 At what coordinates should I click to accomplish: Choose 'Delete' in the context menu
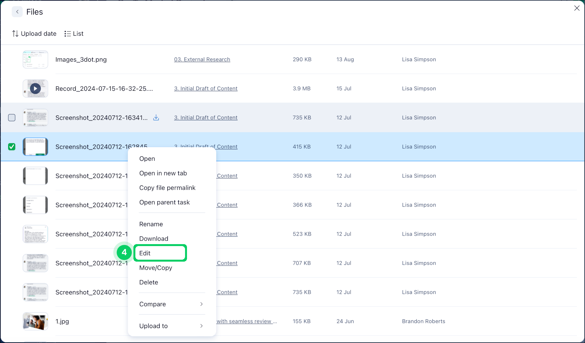click(x=149, y=282)
